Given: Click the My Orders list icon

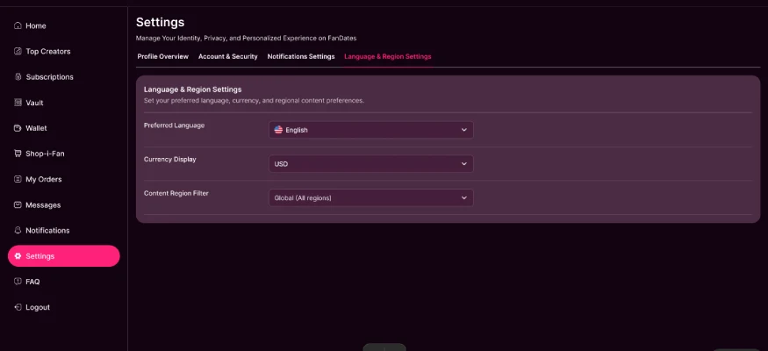Looking at the screenshot, I should tap(18, 179).
